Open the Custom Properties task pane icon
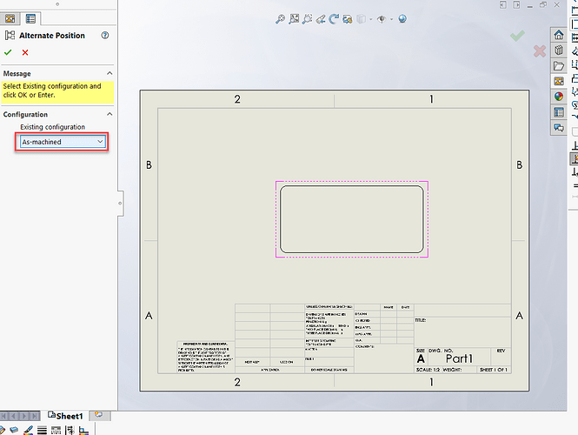 559,112
